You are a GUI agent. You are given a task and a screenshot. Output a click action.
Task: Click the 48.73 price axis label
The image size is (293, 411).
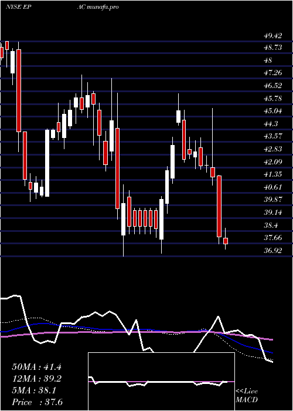(273, 48)
